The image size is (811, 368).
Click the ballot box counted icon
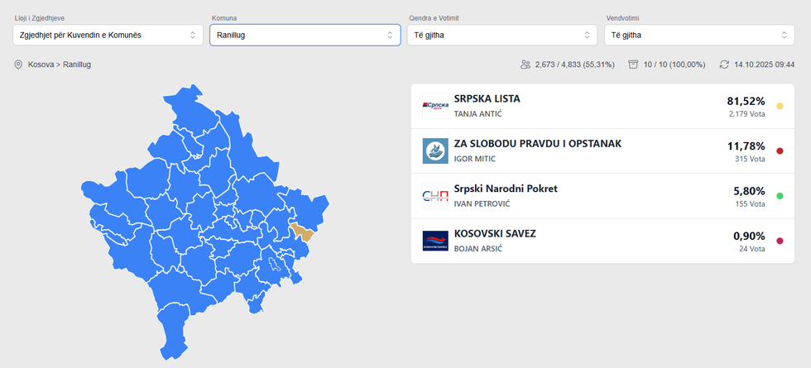click(x=633, y=65)
